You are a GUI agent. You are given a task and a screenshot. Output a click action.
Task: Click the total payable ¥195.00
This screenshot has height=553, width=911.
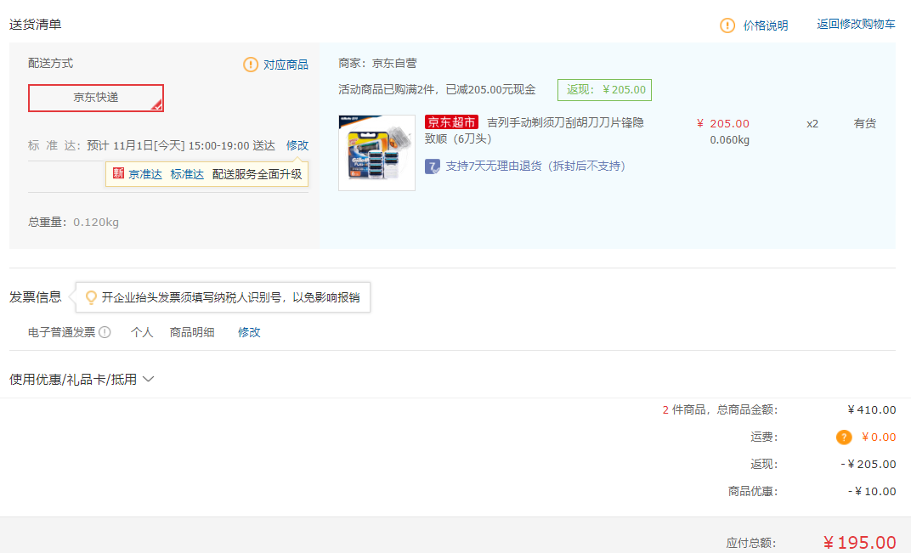tap(860, 542)
